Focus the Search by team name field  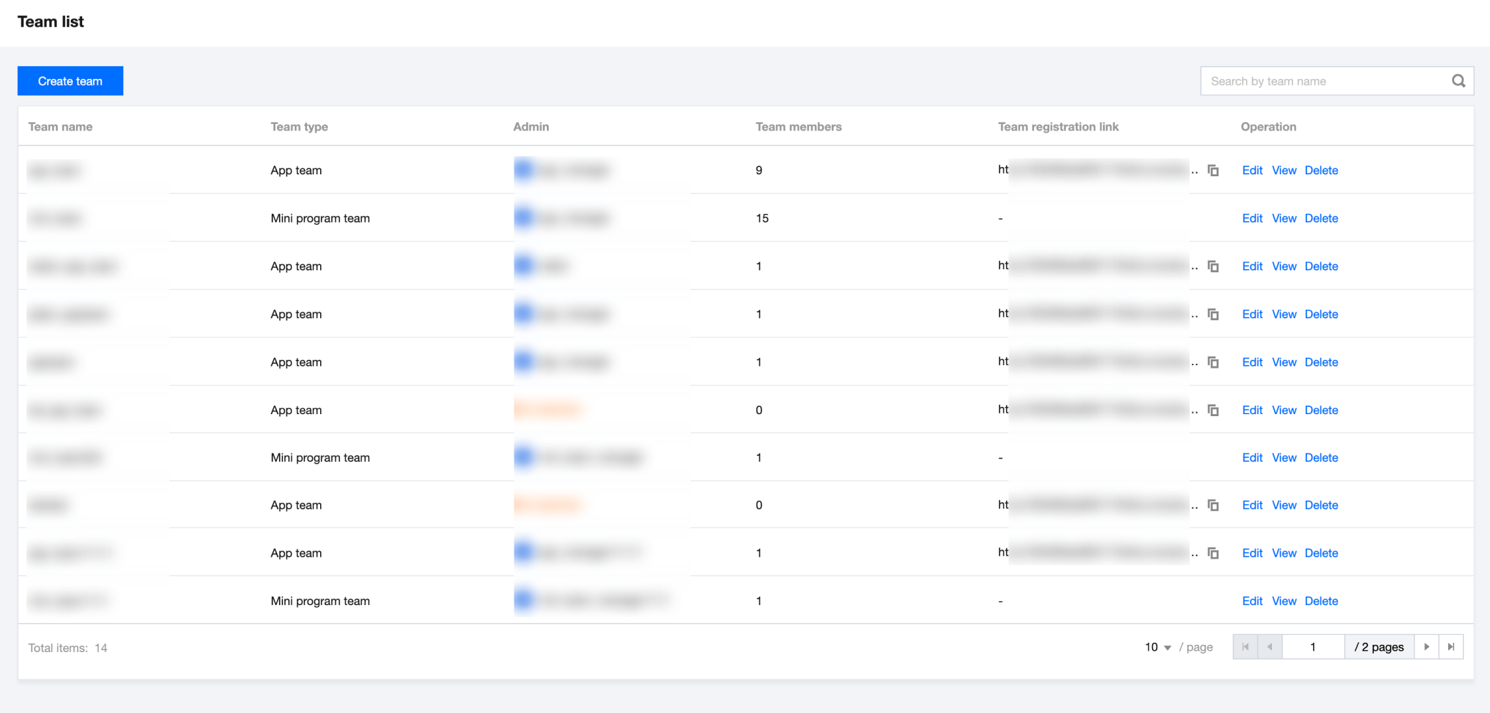[1326, 81]
